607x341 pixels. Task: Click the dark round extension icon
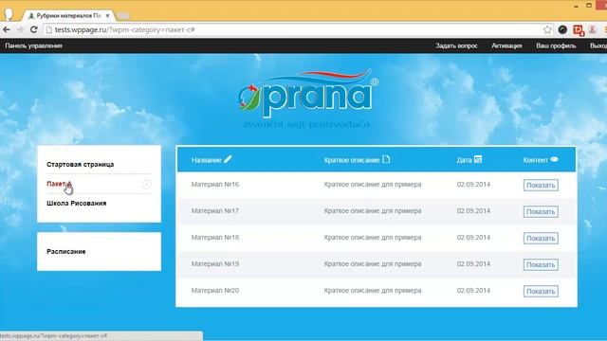562,29
